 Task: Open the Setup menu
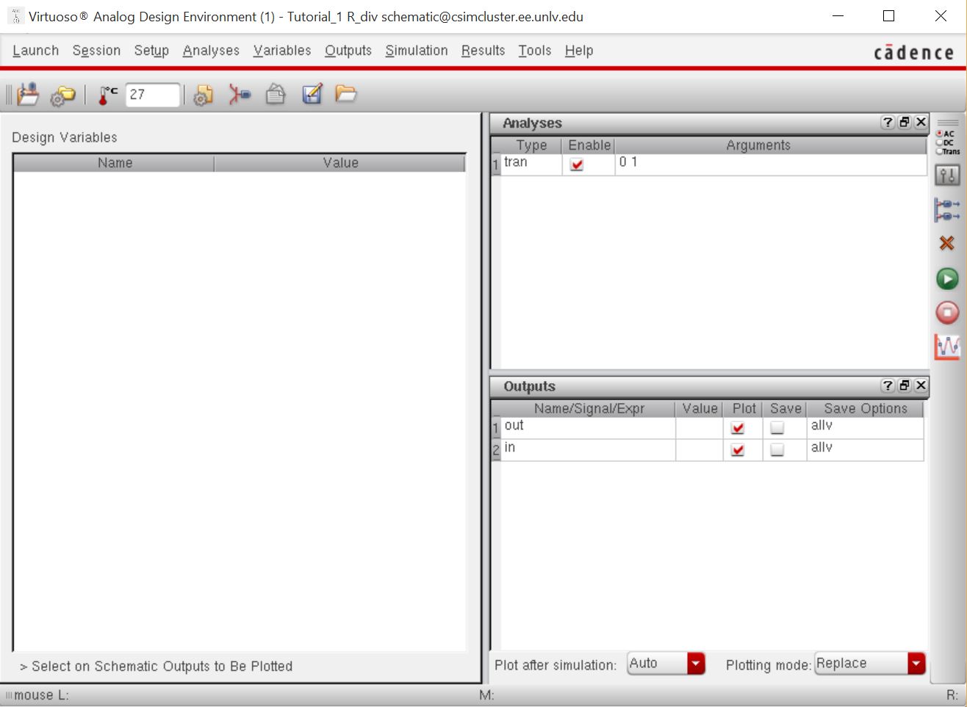click(151, 51)
